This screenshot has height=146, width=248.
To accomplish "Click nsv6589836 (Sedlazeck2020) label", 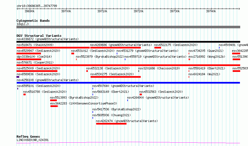I will pyautogui.click(x=38, y=74).
